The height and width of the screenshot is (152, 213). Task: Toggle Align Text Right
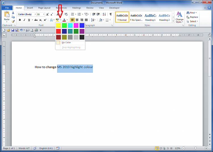click(x=82, y=20)
